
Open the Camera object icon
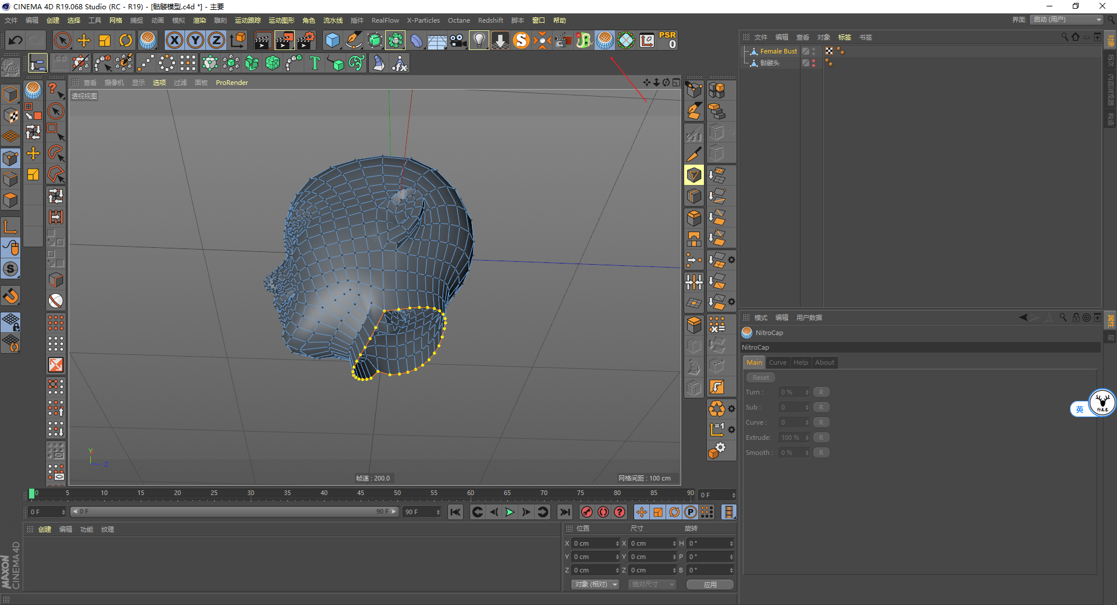pos(458,40)
